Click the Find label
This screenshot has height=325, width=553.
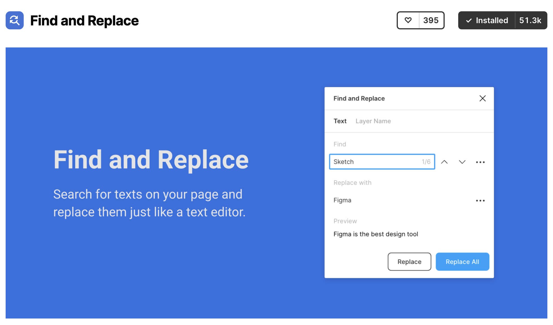coord(340,144)
